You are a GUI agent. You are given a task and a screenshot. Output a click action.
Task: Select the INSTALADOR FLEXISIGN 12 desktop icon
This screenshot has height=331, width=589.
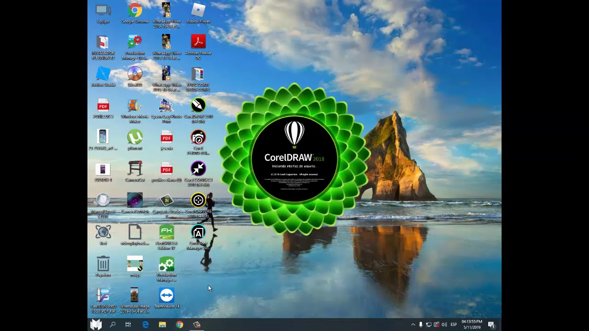coord(103,47)
